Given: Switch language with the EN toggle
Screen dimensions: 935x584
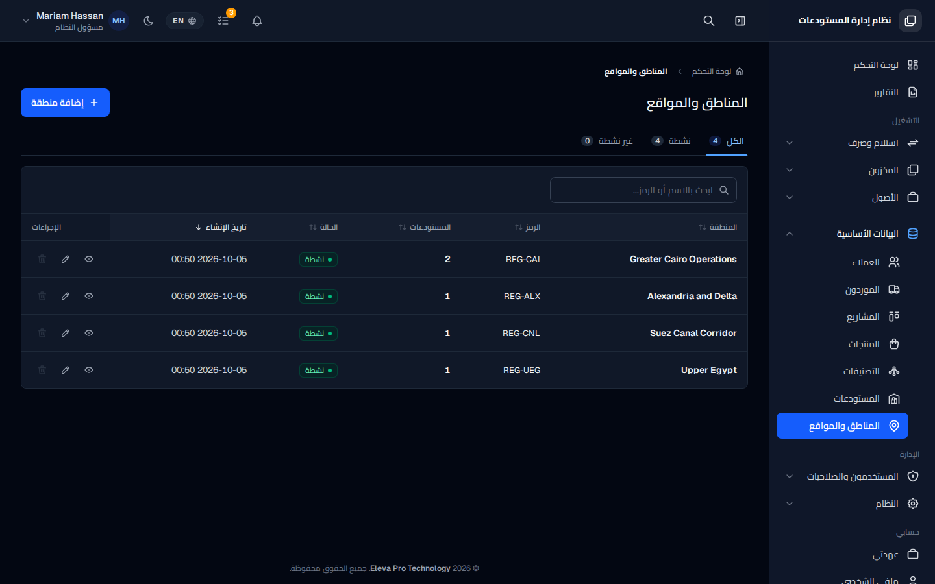Looking at the screenshot, I should pyautogui.click(x=184, y=21).
